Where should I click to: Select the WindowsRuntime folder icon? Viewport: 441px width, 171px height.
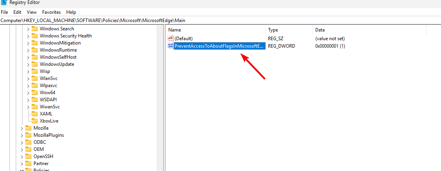(x=35, y=50)
